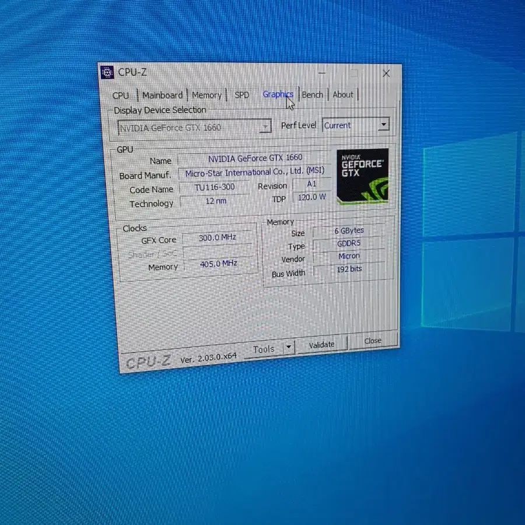525x525 pixels.
Task: Click the Code Name TU116-300 value
Action: [215, 187]
